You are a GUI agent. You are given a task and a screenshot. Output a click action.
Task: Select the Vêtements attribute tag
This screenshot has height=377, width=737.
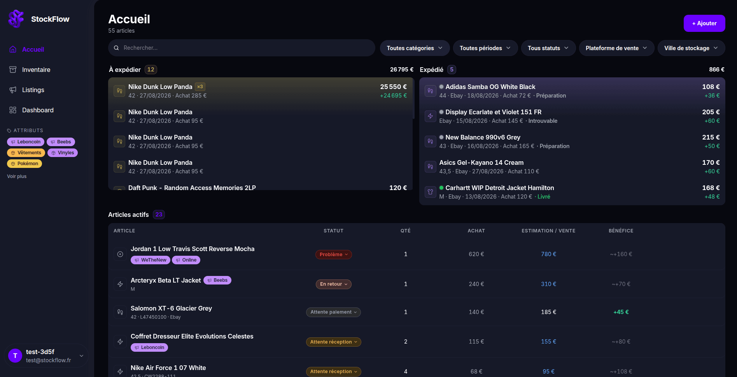[x=26, y=153]
